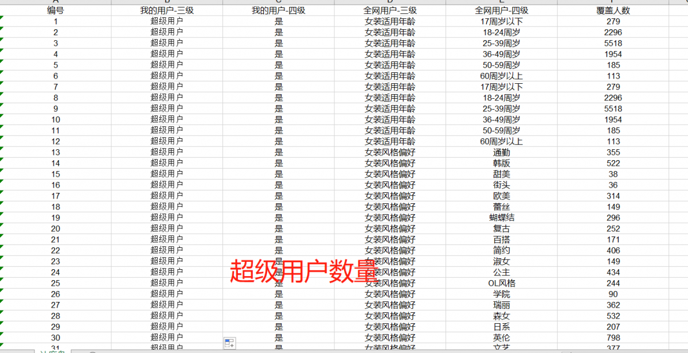The width and height of the screenshot is (688, 353).
Task: Select the 蕾丝 style cell
Action: coord(502,207)
